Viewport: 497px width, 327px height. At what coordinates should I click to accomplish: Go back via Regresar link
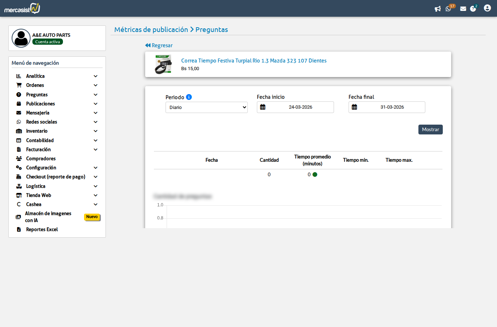159,45
